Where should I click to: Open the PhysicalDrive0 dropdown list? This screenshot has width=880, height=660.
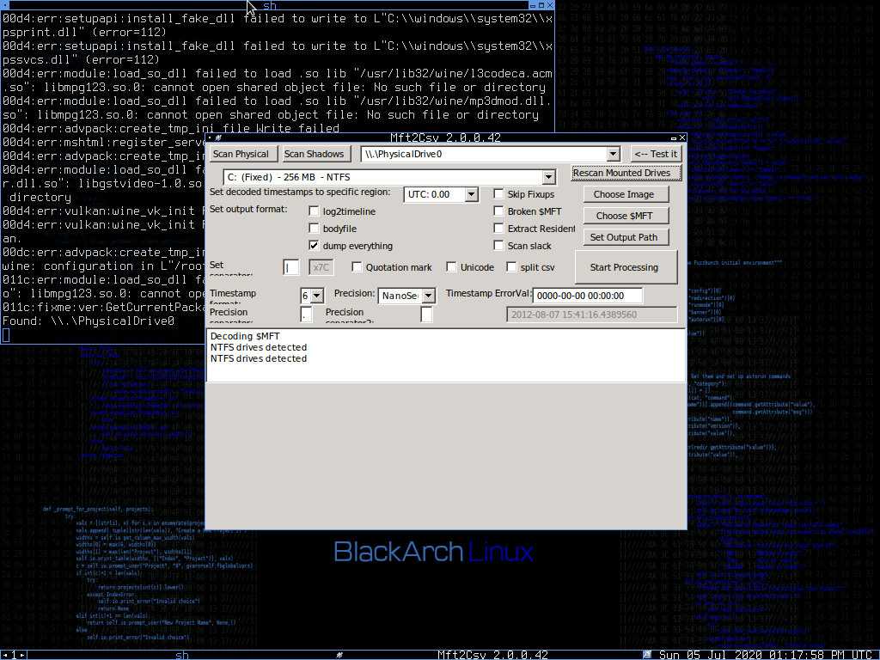pos(613,154)
